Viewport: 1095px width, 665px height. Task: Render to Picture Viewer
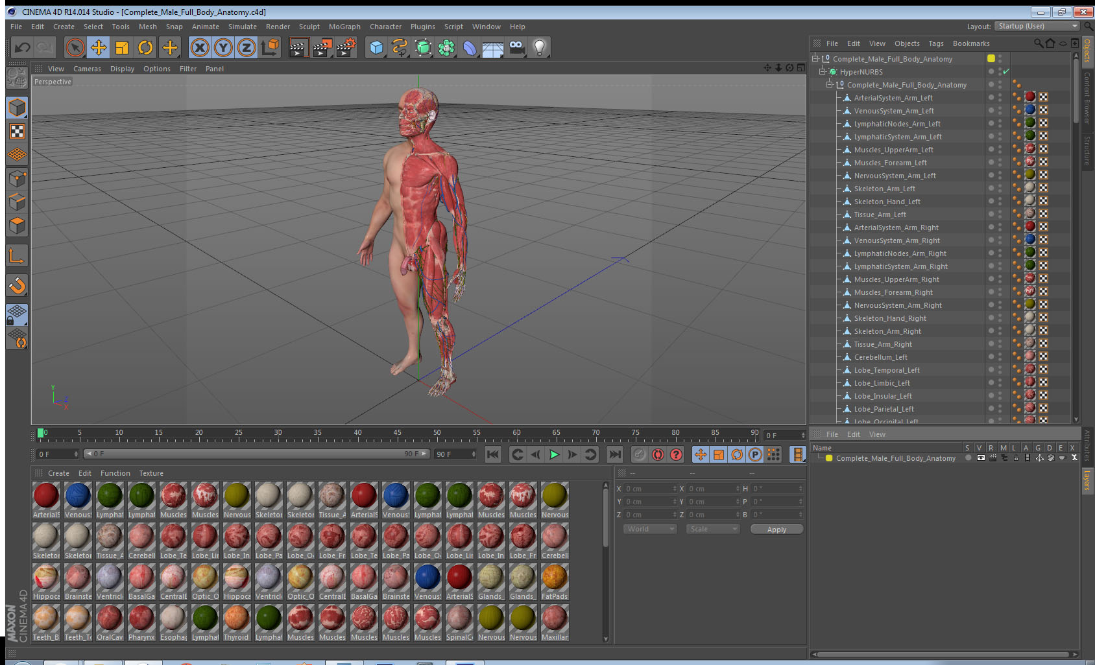pyautogui.click(x=322, y=47)
